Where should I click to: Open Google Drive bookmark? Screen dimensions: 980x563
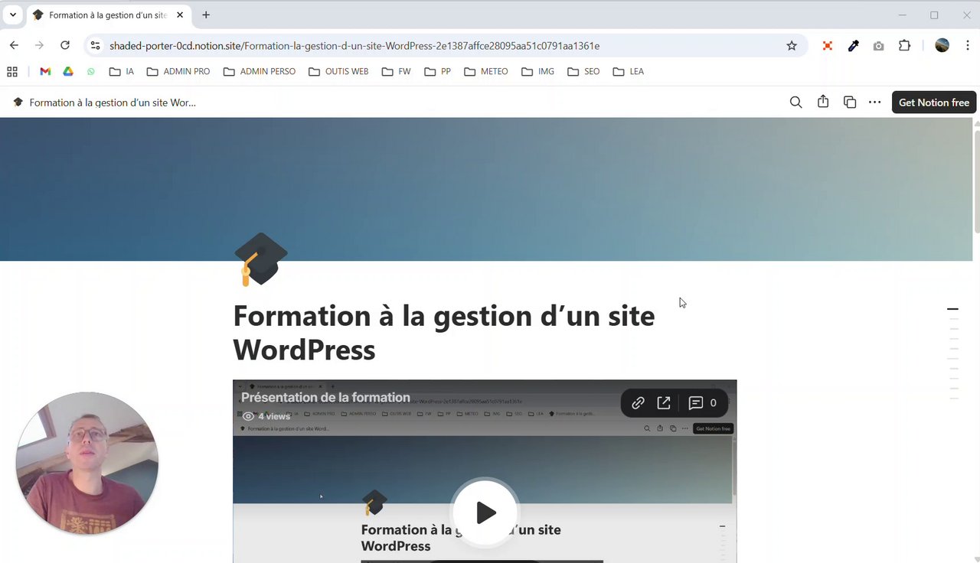68,71
